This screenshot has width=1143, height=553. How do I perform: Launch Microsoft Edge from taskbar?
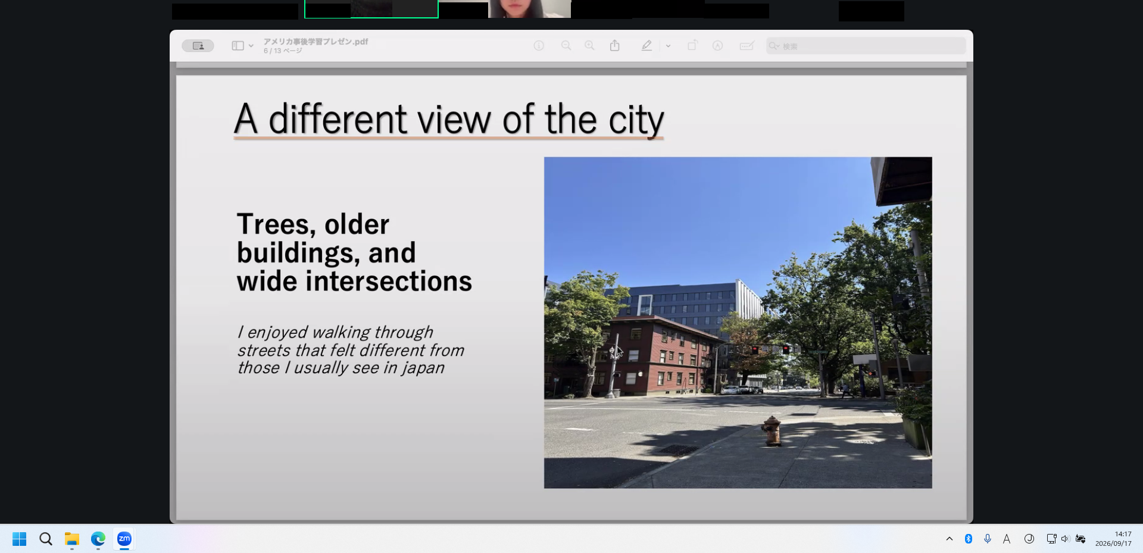(98, 539)
